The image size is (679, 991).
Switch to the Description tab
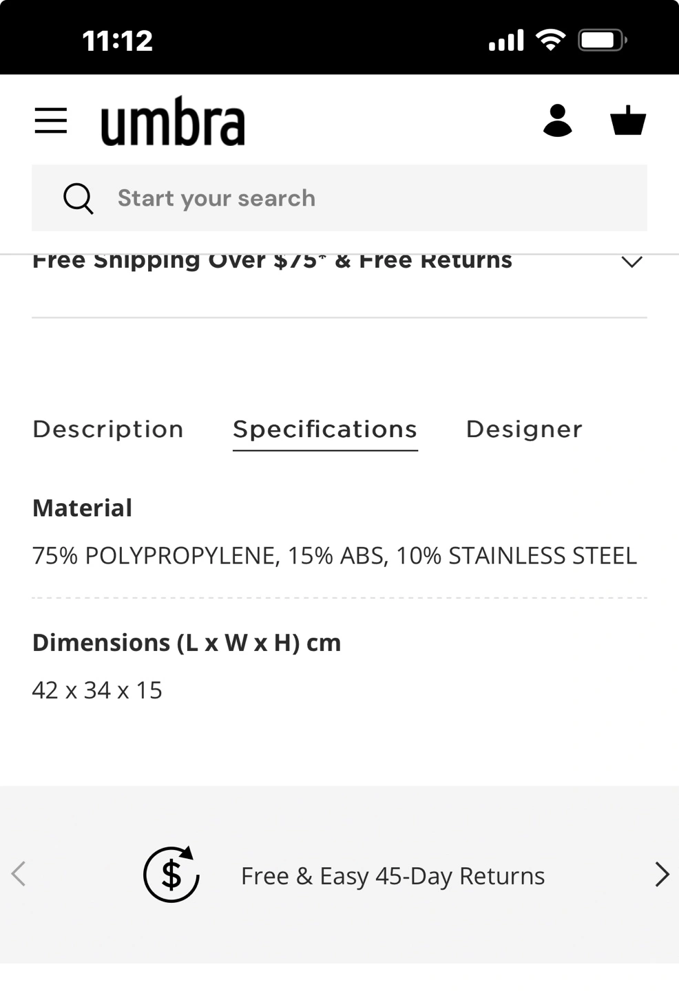click(108, 429)
